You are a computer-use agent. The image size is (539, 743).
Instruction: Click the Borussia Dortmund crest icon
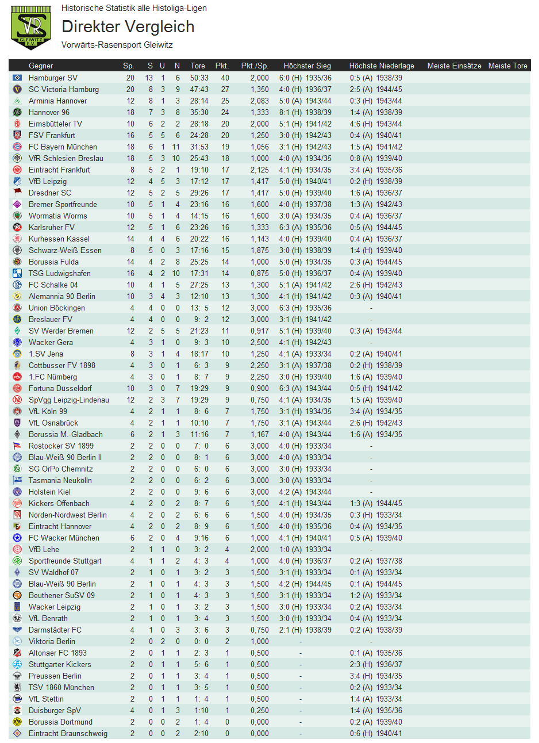[17, 722]
